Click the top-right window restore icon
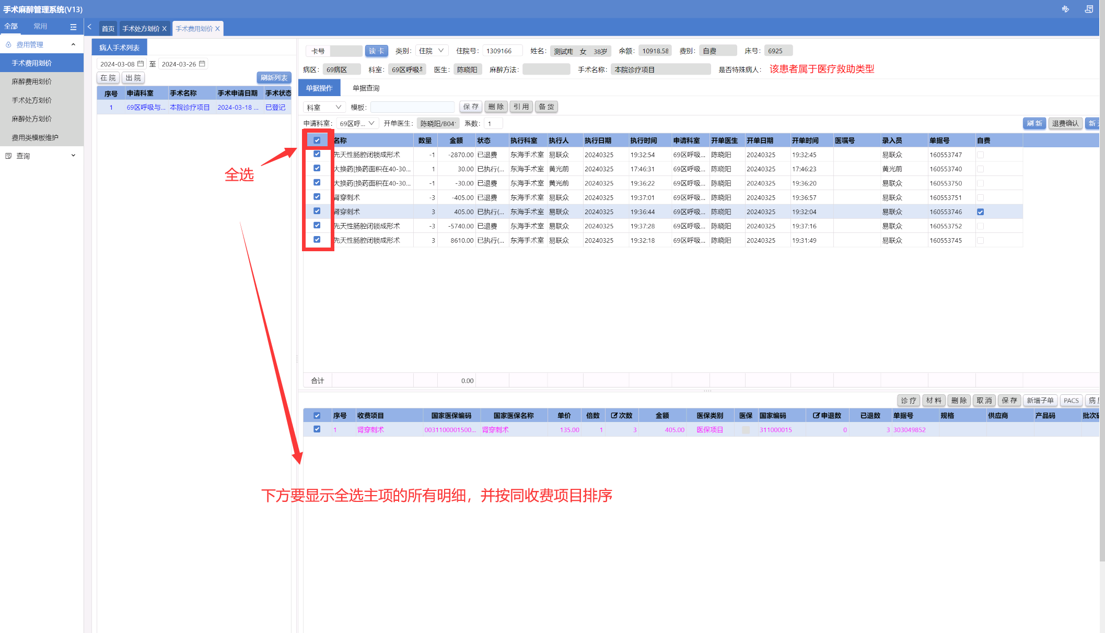This screenshot has width=1105, height=633. [x=1089, y=9]
